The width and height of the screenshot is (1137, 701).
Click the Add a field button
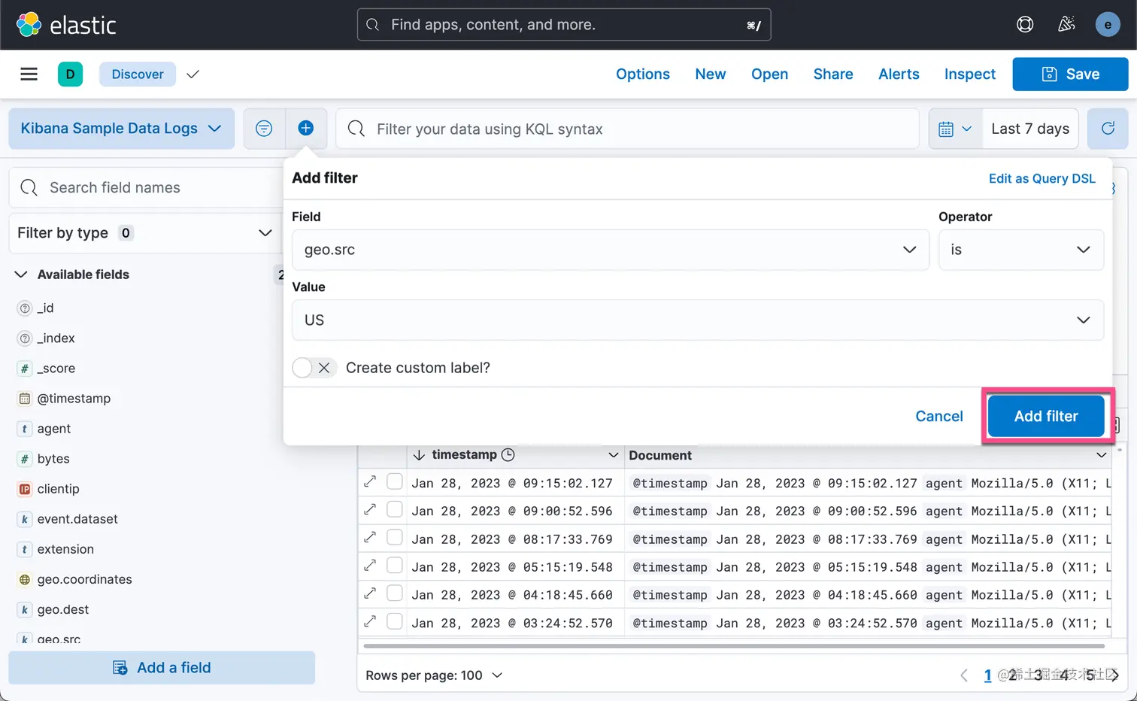coord(162,668)
